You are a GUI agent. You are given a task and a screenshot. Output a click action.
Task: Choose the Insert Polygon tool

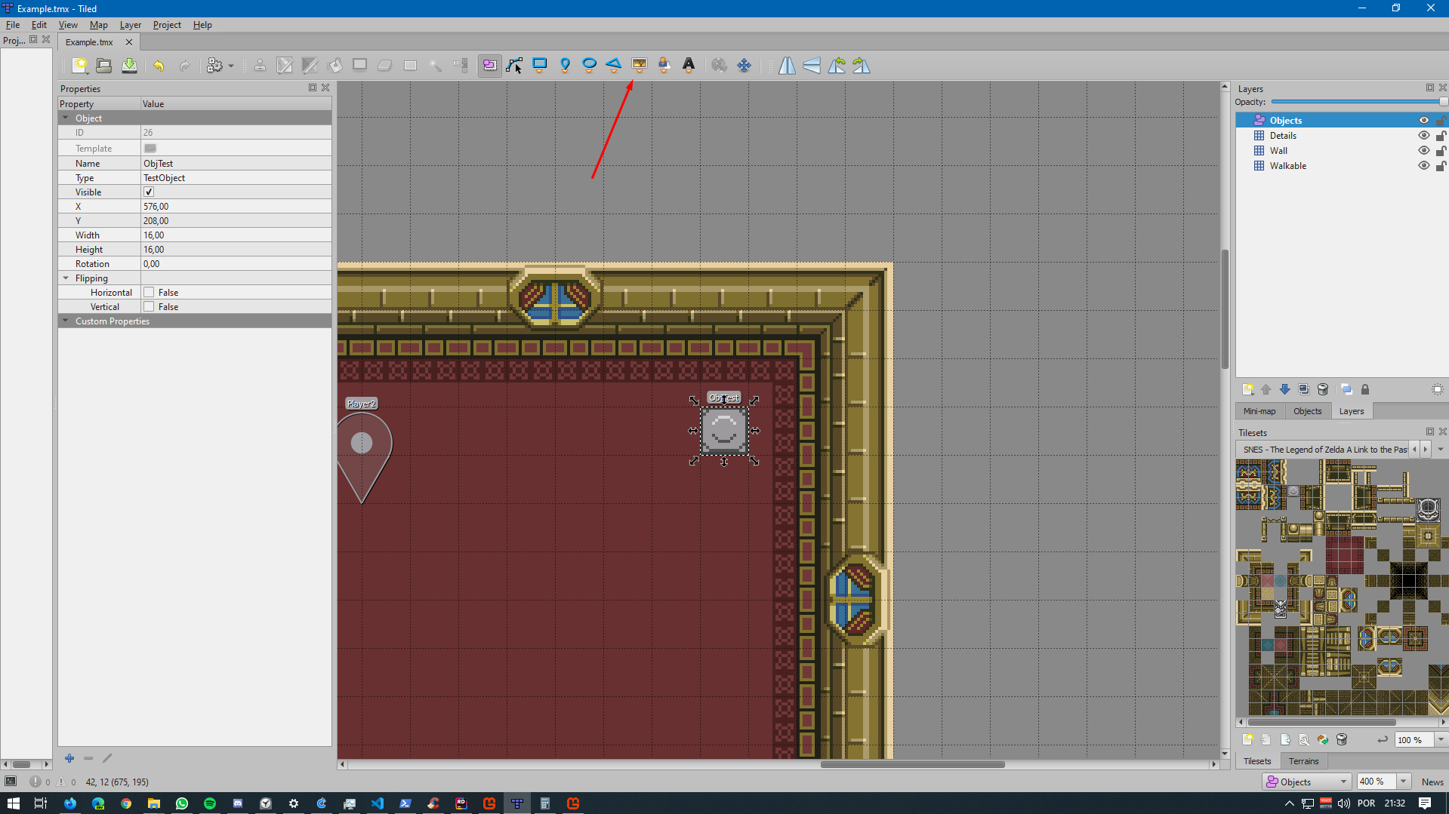coord(614,66)
